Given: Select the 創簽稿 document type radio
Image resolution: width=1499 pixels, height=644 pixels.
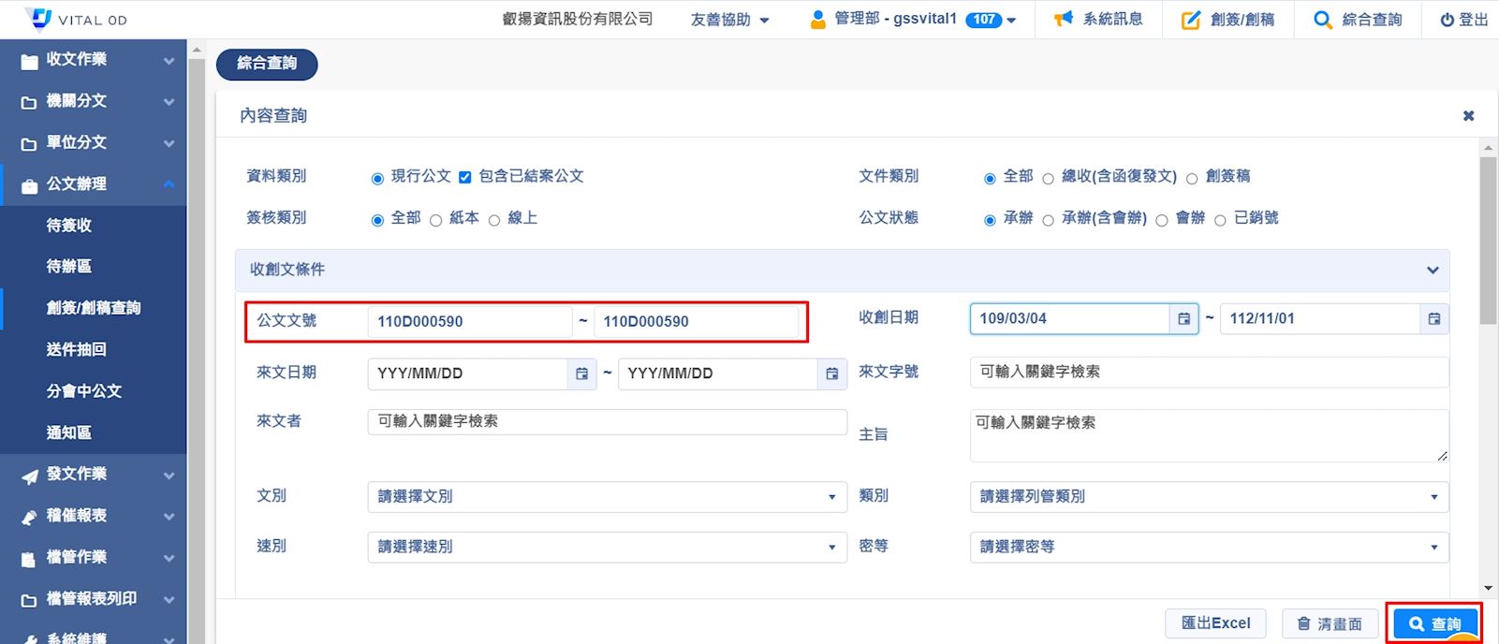Looking at the screenshot, I should [x=1192, y=179].
